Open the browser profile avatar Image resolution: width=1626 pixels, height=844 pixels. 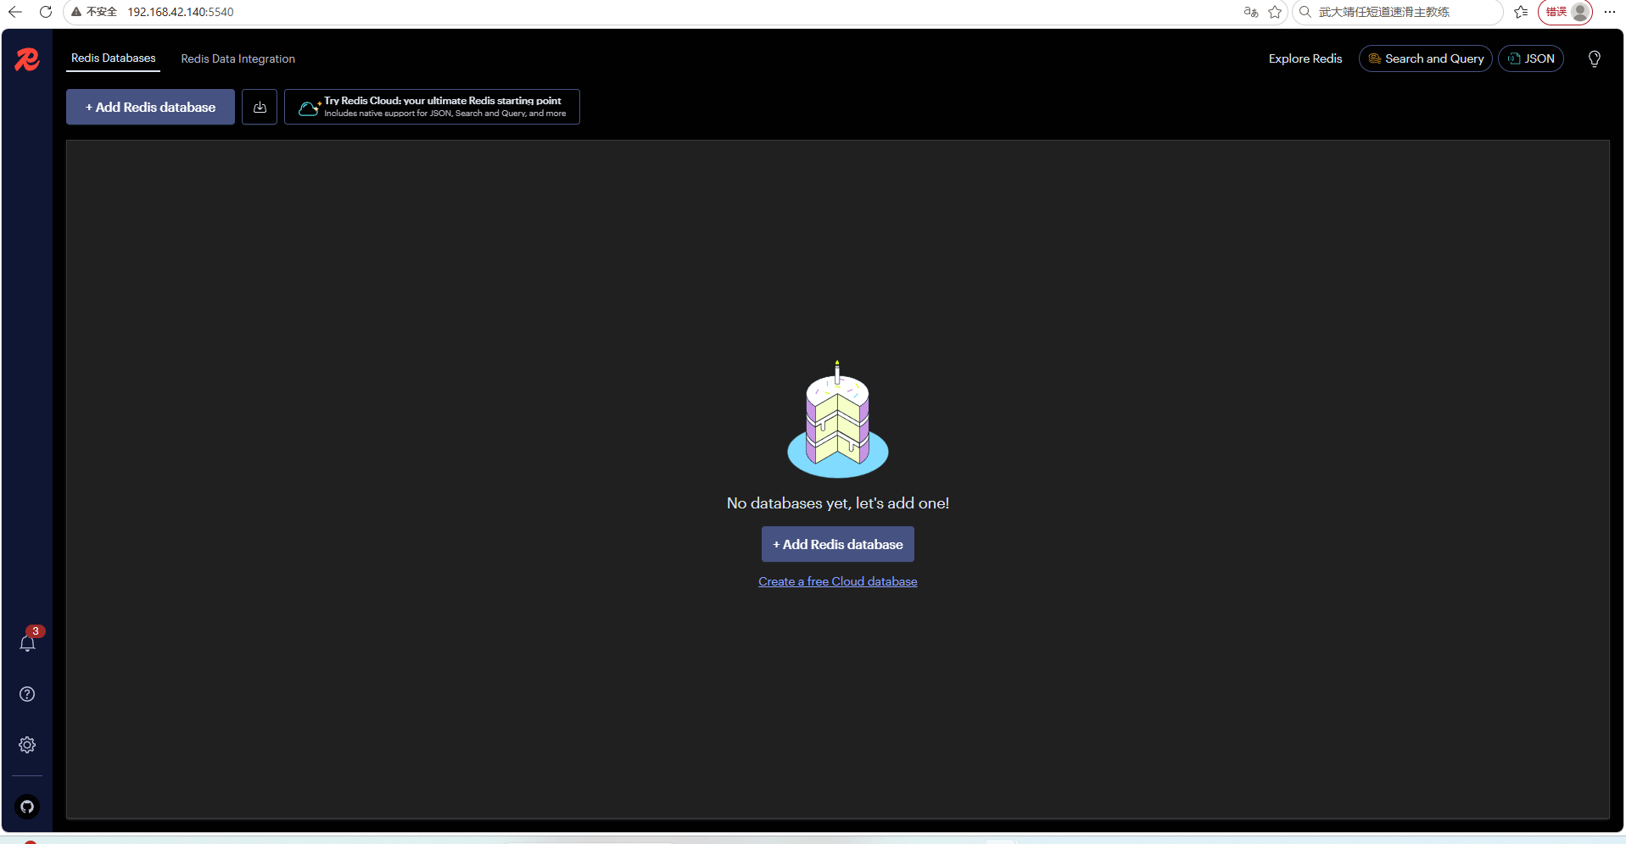pos(1580,12)
